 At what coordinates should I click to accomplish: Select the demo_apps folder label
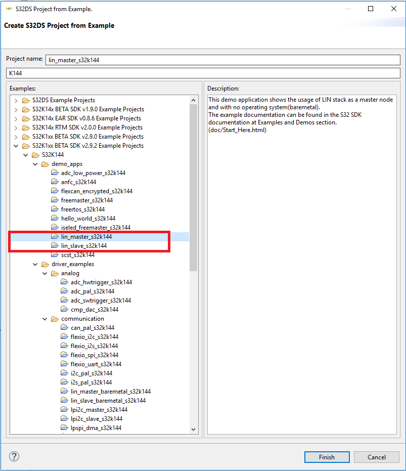coord(67,164)
